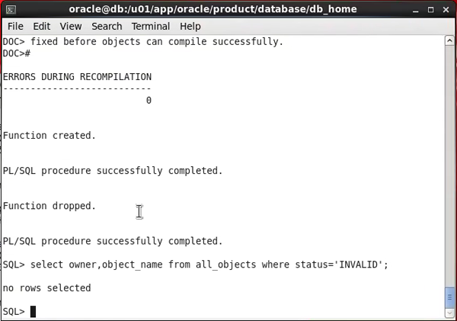Click the window menu icon in title bar

(8, 8)
